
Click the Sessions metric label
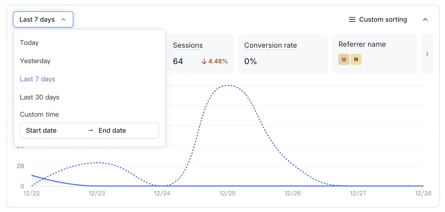188,45
